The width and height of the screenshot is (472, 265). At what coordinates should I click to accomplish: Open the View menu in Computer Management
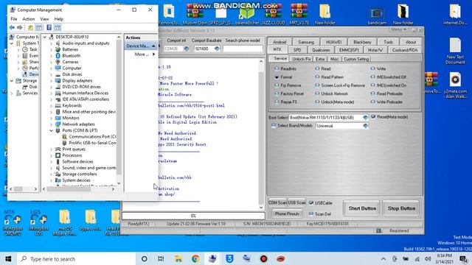44,19
